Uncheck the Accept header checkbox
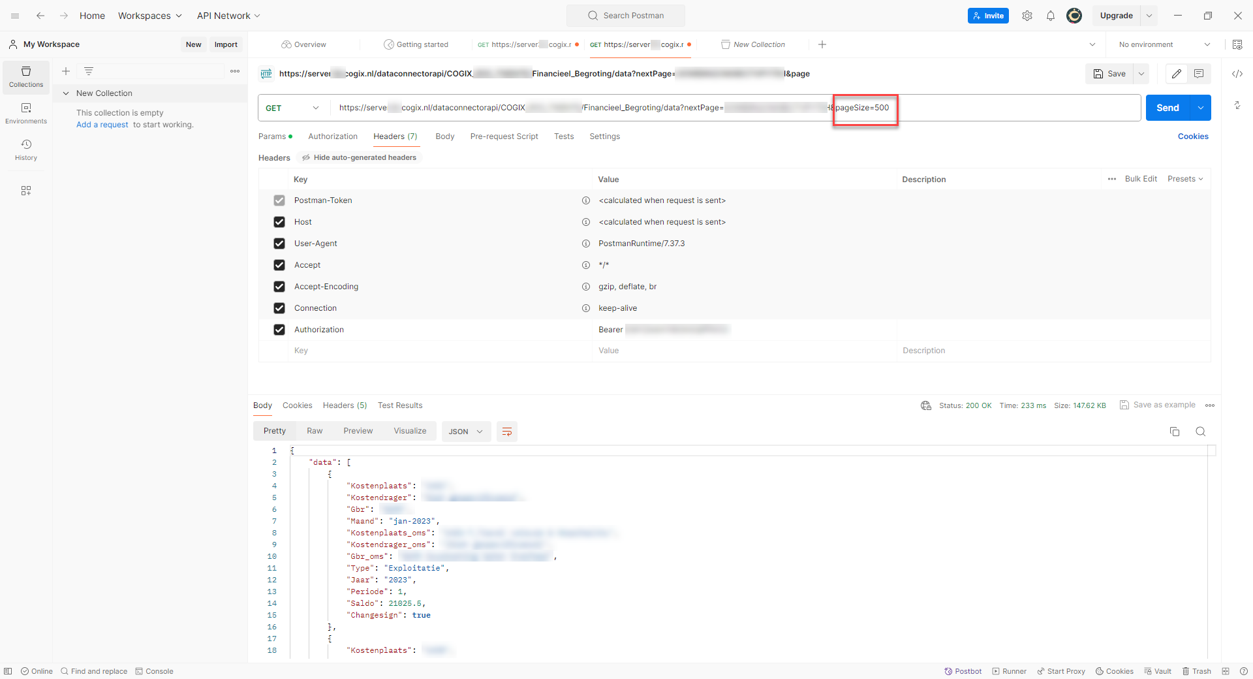The image size is (1253, 679). click(279, 265)
